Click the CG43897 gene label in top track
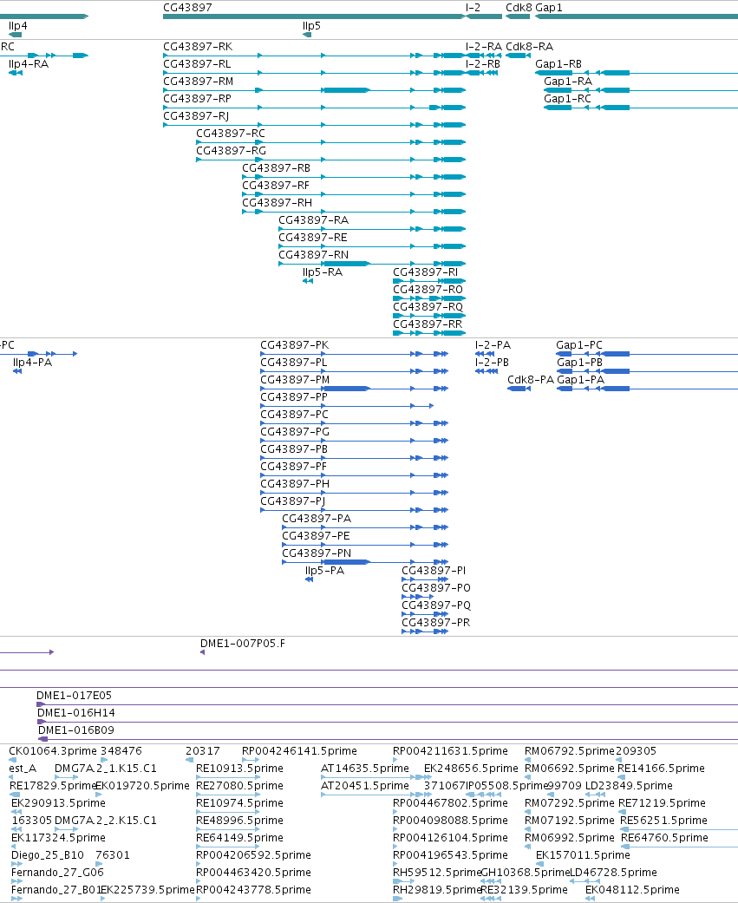The height and width of the screenshot is (903, 738). coord(187,8)
